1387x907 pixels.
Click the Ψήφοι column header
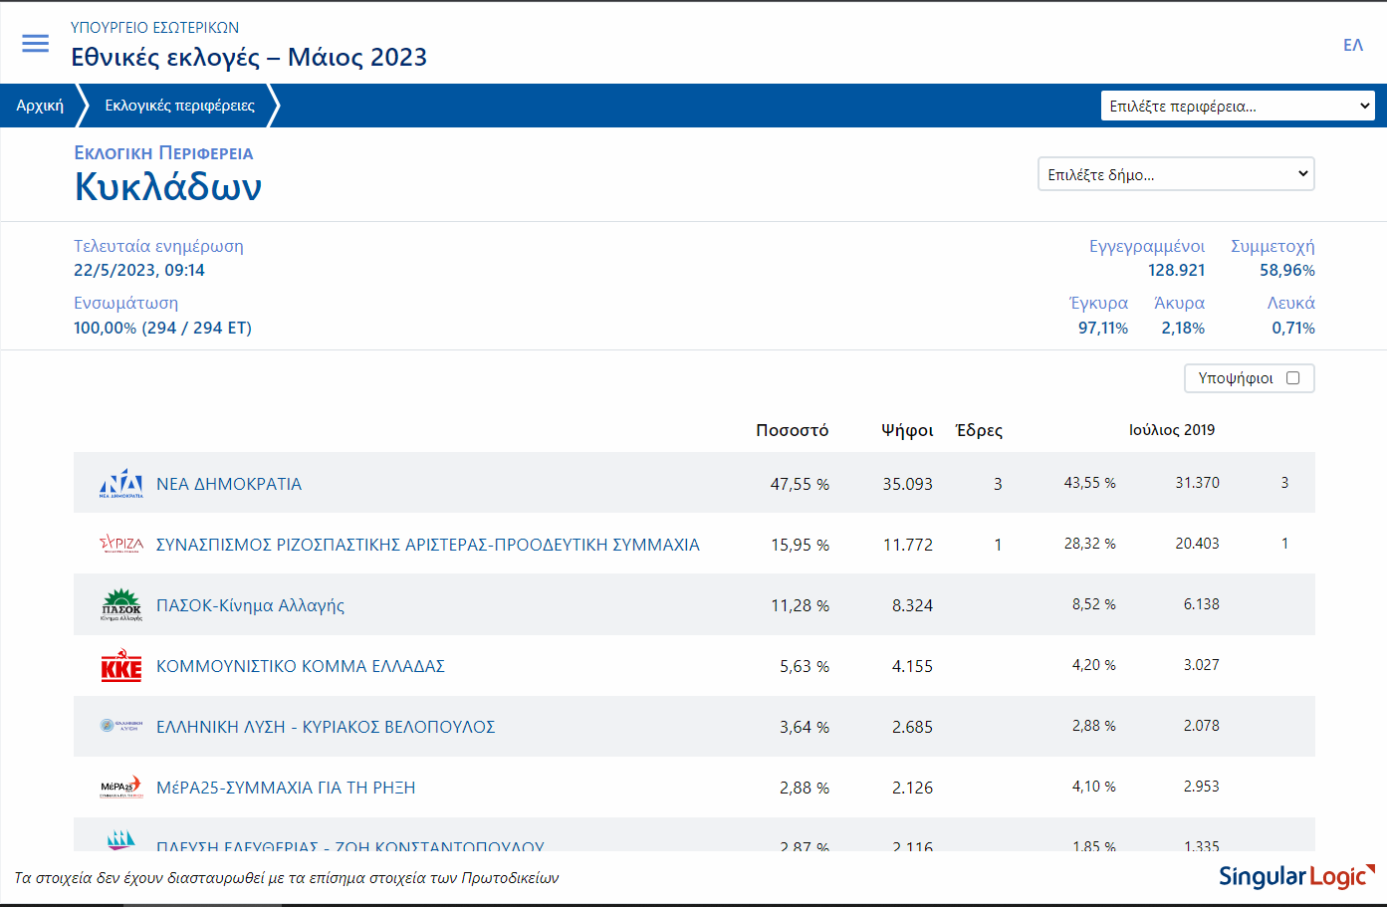pos(907,430)
